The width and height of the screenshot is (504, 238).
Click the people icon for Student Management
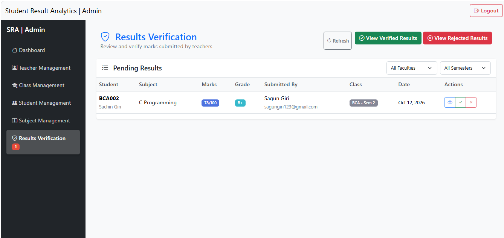15,103
